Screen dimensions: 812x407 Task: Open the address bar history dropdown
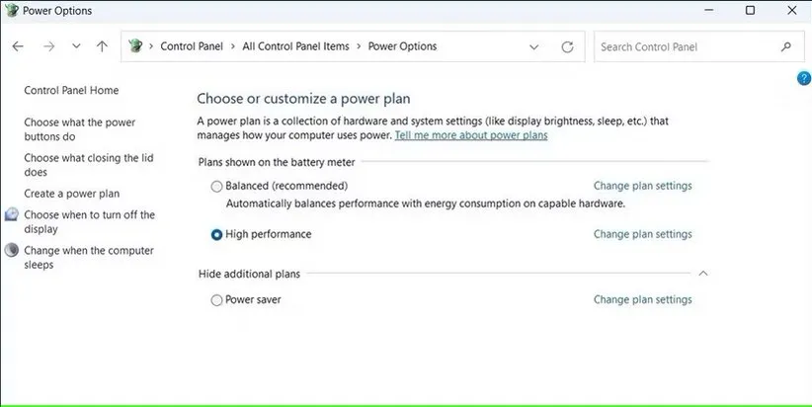[534, 46]
